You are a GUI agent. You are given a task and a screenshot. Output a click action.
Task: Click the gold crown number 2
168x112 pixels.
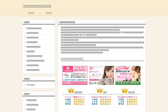pyautogui.click(x=100, y=90)
